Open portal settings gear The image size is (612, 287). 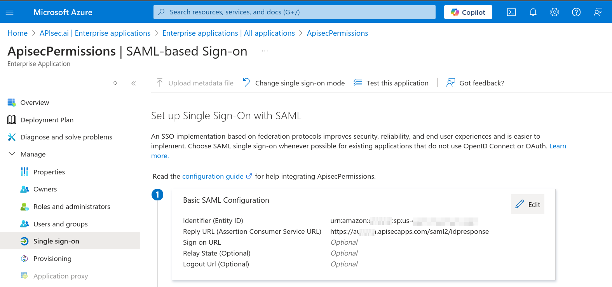coord(554,12)
